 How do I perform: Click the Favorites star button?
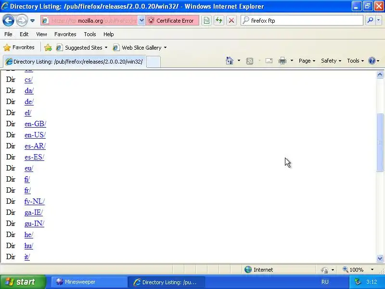[19, 47]
